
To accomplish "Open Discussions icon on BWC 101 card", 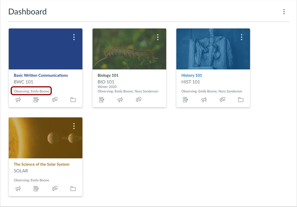I will pyautogui.click(x=55, y=100).
